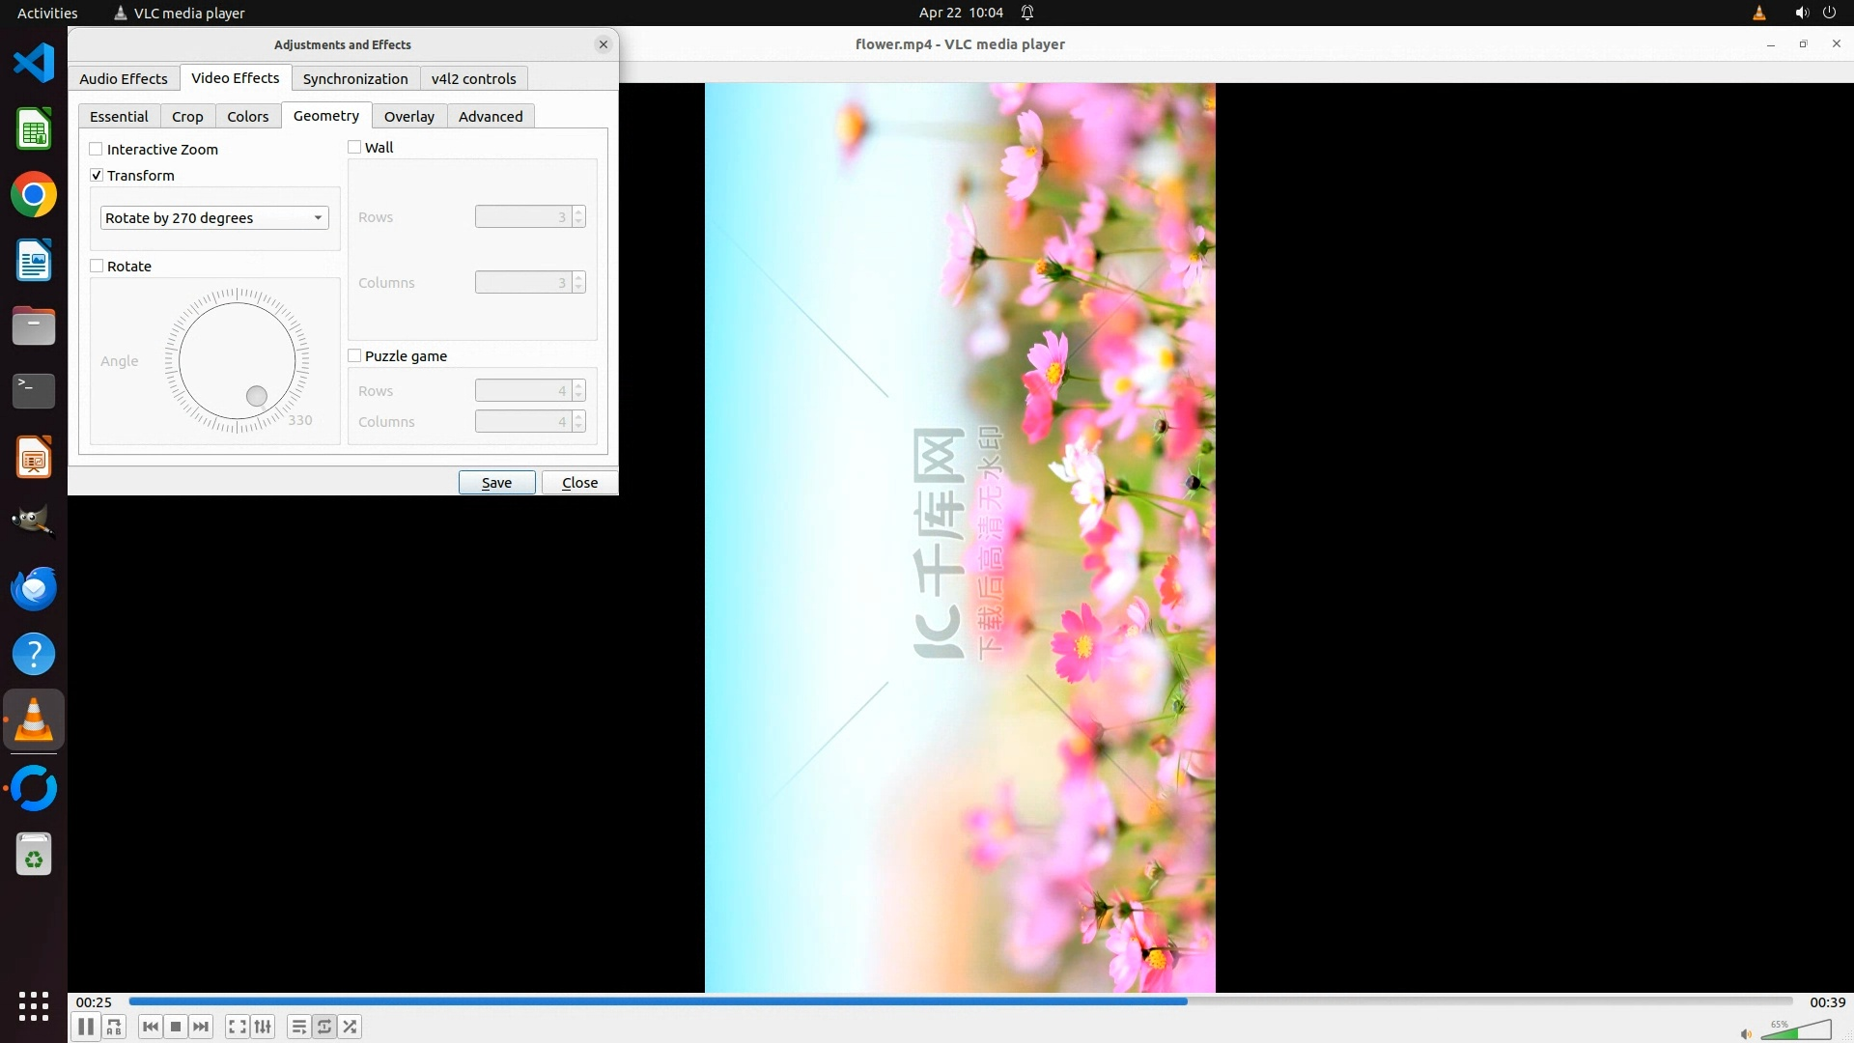Click the Save button
This screenshot has height=1043, width=1854.
pos(496,483)
